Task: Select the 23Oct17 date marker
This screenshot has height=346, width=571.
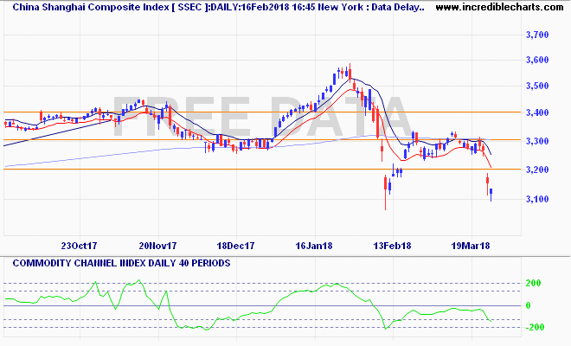Action: [79, 245]
